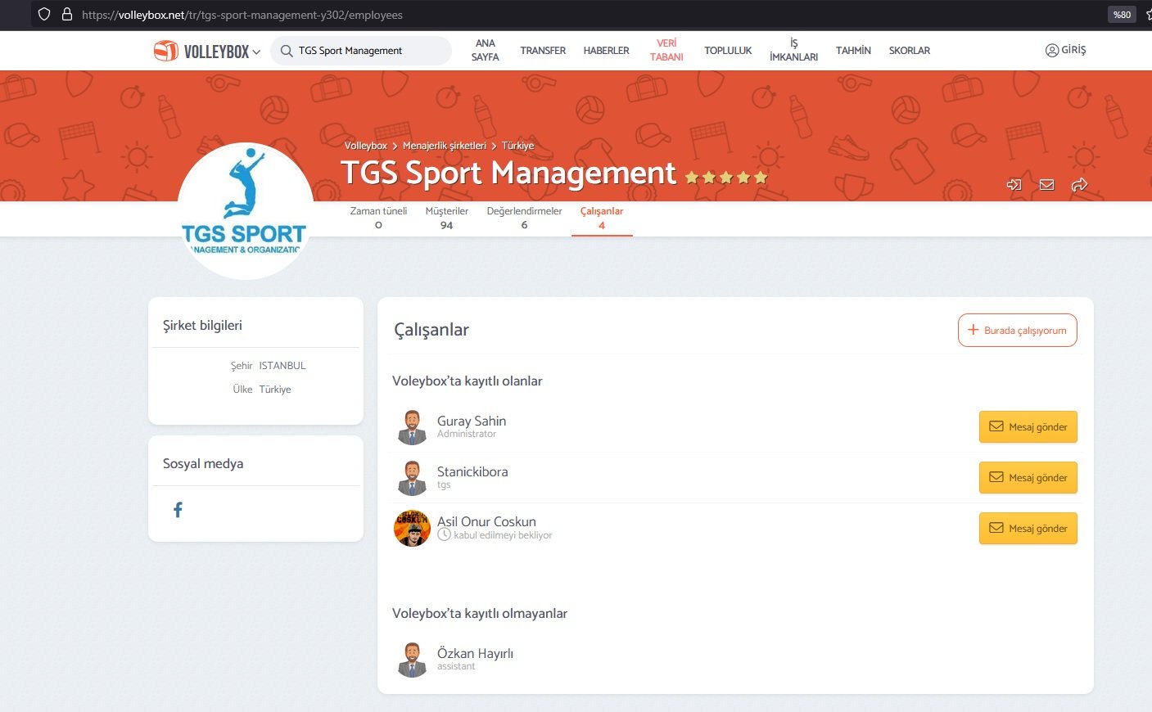The height and width of the screenshot is (712, 1152).
Task: Open the TOPLULUK menu
Action: tap(728, 51)
